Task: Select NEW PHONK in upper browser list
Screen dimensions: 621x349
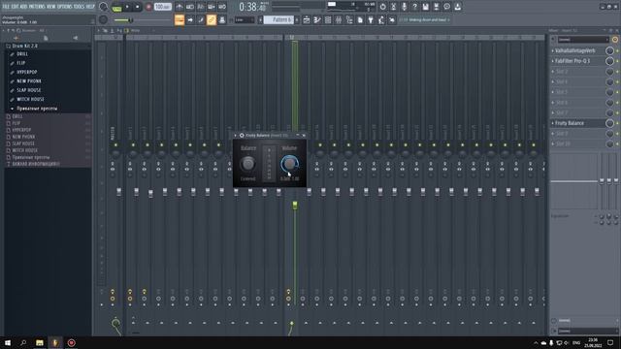Action: 29,81
